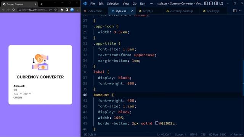Click line number 40 in gutter
244x137 pixels.
(x=85, y=95)
